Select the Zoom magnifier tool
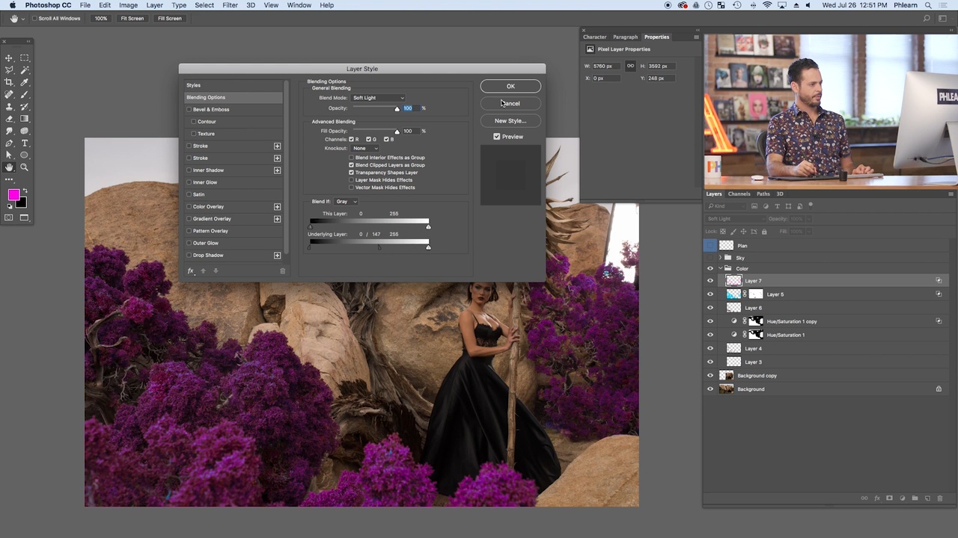The image size is (958, 538). click(24, 167)
